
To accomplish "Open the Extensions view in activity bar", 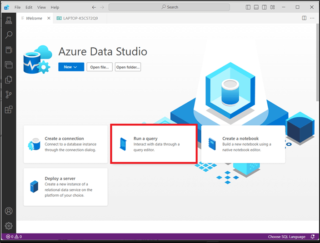I will click(x=9, y=109).
